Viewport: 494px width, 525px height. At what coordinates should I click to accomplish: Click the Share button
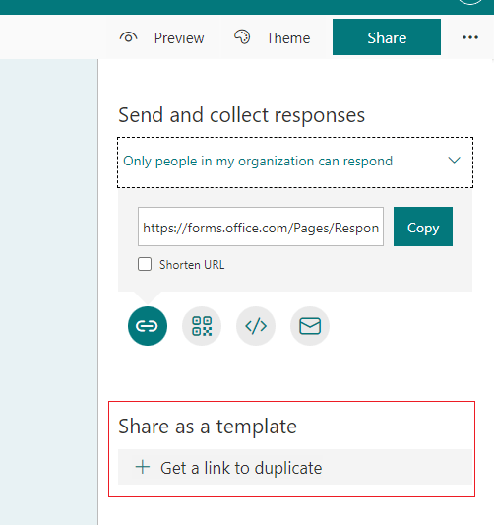pos(387,36)
